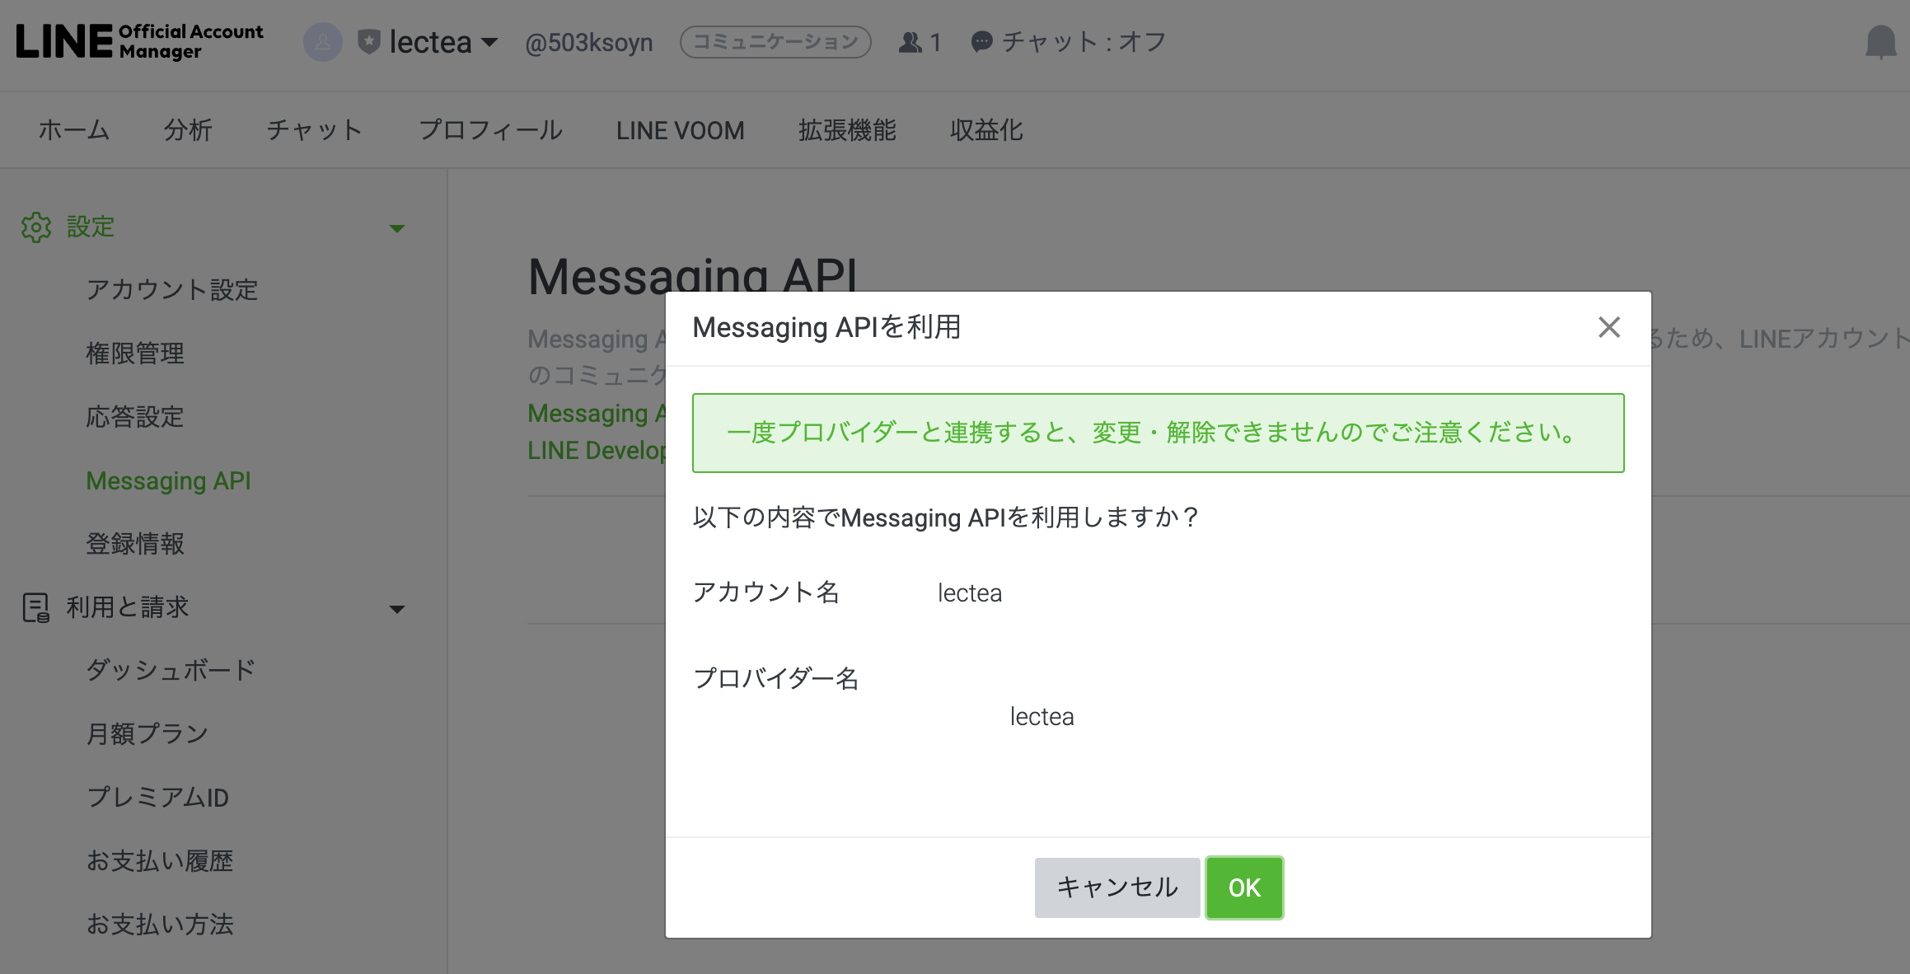1910x974 pixels.
Task: Confirm with the OK button
Action: coord(1244,887)
